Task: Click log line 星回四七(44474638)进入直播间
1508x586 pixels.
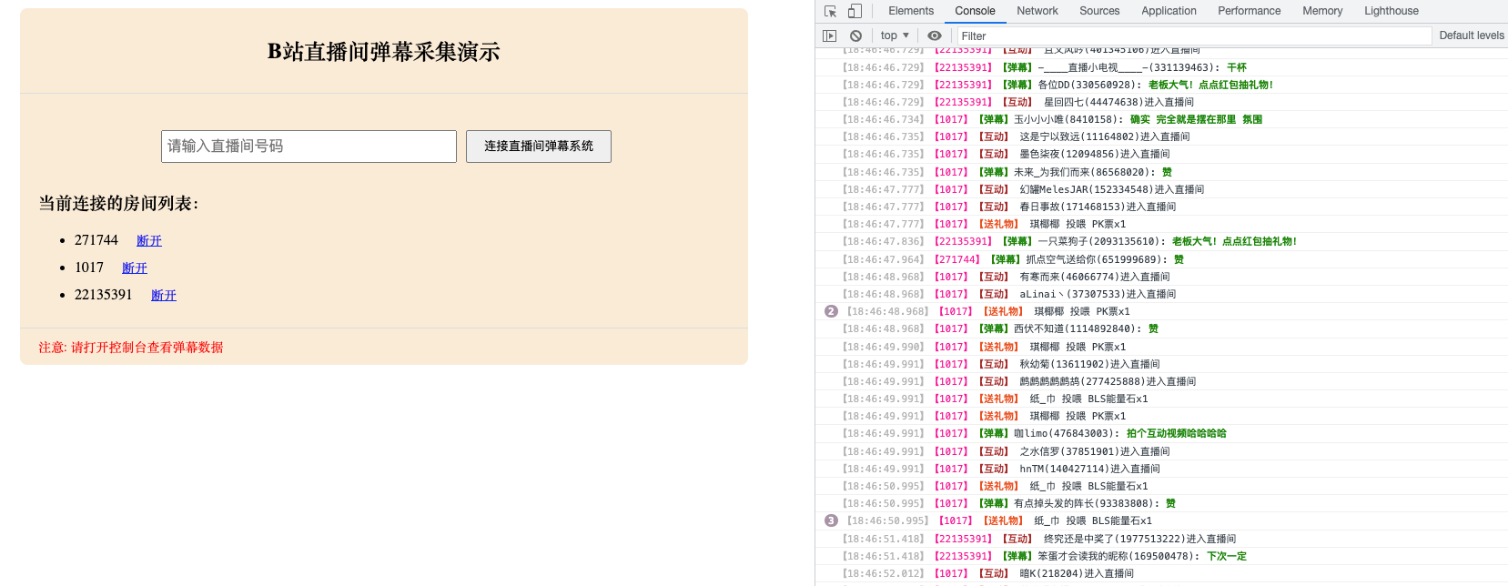Action: coord(1161,102)
